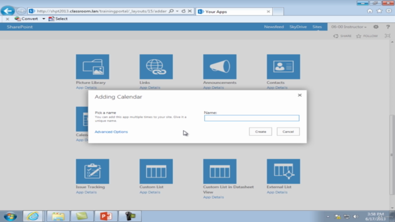Pick the External List app tile
Image resolution: width=395 pixels, height=222 pixels.
[x=283, y=171]
